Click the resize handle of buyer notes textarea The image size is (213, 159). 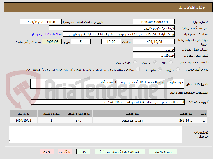pyautogui.click(x=10, y=142)
